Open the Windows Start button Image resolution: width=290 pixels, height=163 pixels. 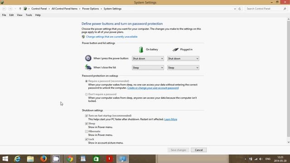(x=5, y=159)
